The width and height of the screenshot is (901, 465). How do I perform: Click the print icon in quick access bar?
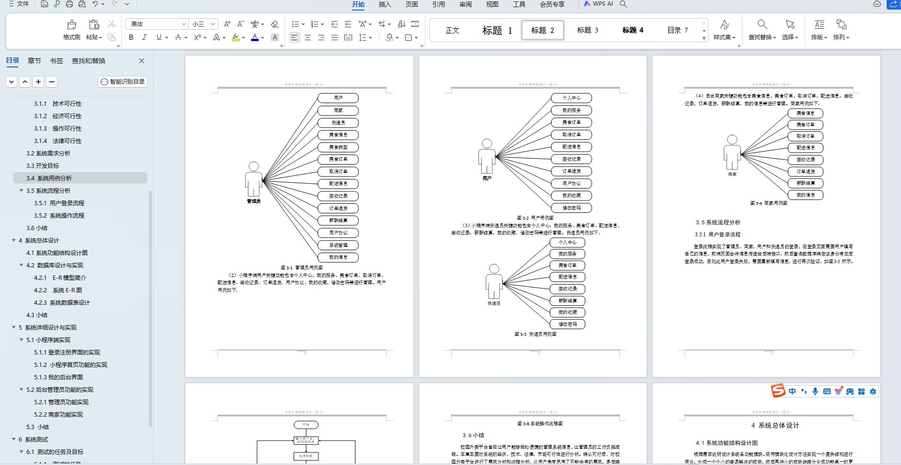pyautogui.click(x=69, y=4)
